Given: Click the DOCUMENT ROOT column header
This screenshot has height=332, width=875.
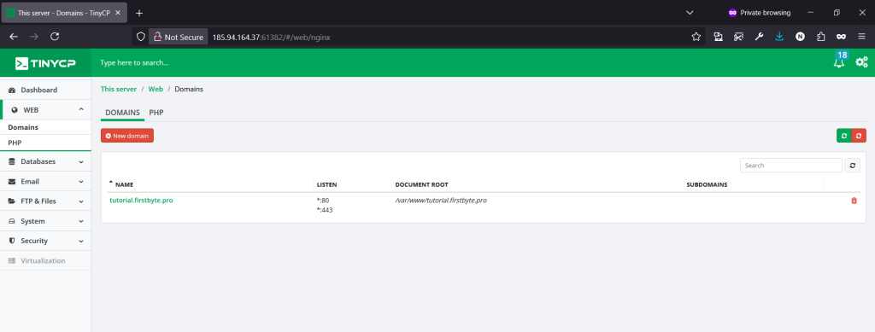Looking at the screenshot, I should (421, 184).
